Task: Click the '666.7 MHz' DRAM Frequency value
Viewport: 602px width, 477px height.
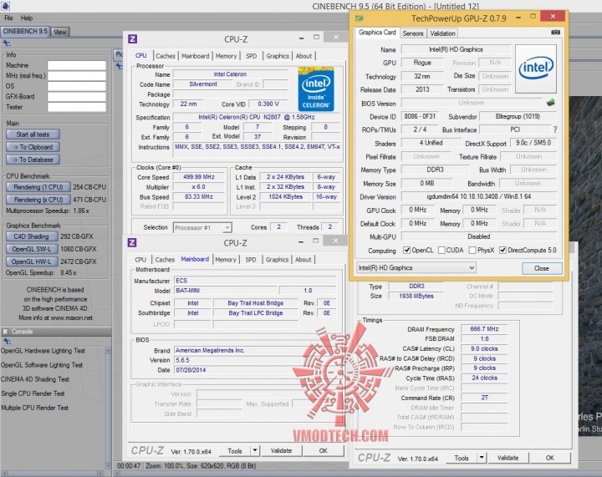Action: coord(484,328)
